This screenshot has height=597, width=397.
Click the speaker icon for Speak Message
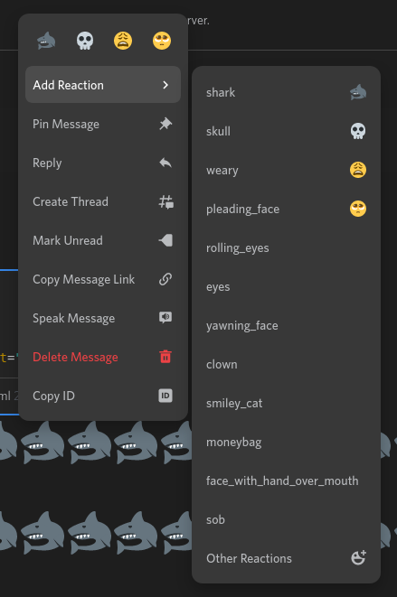pyautogui.click(x=165, y=318)
